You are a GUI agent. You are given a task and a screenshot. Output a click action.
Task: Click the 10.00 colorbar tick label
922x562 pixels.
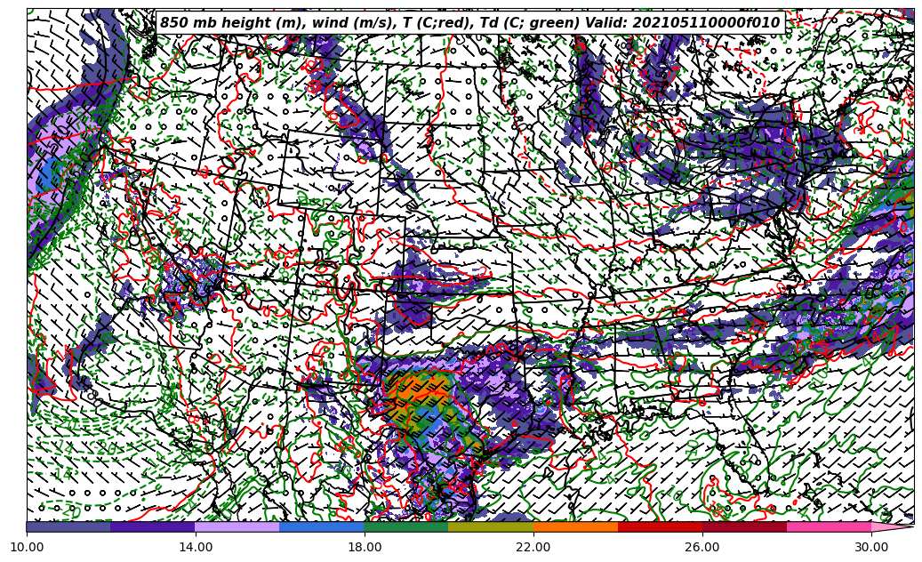point(27,548)
